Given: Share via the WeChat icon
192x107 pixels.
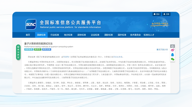Looking at the screenshot, I should [x=173, y=59].
